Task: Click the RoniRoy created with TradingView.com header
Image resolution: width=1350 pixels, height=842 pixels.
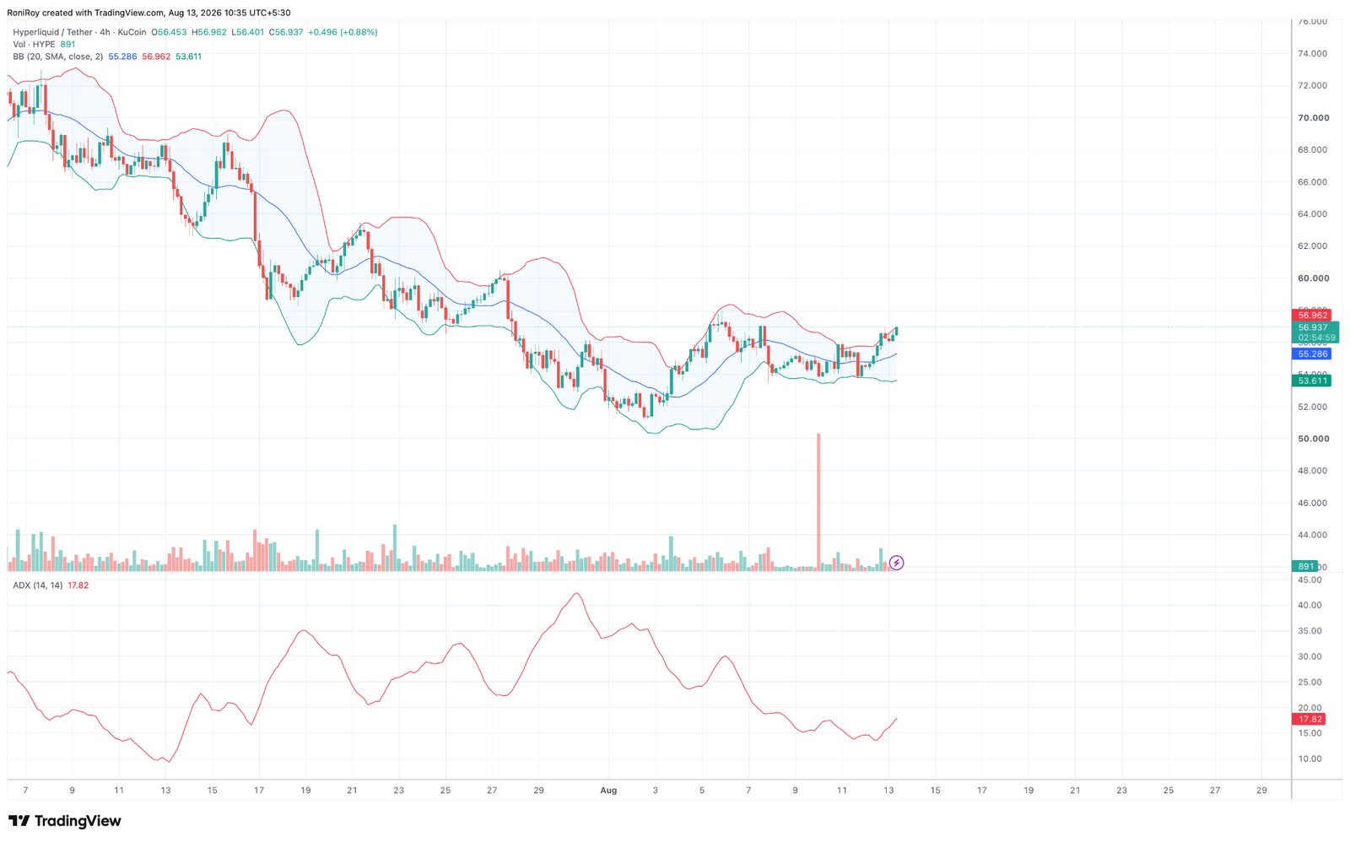Action: [x=148, y=13]
